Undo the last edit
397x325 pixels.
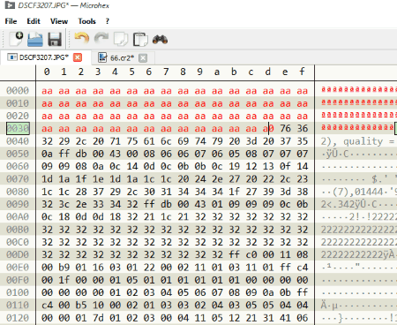tap(82, 39)
